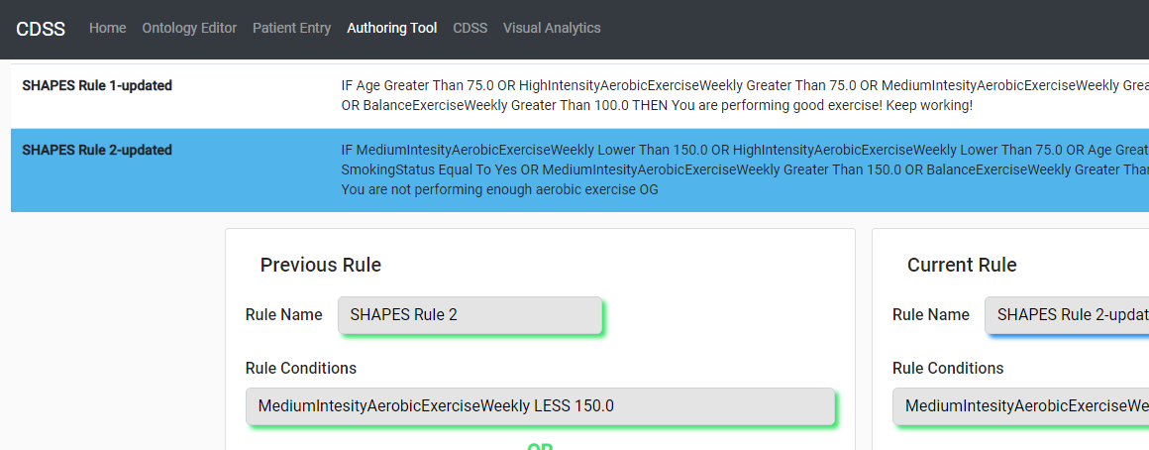Click the Current Rule conditions field
The image size is (1149, 450).
(1021, 406)
